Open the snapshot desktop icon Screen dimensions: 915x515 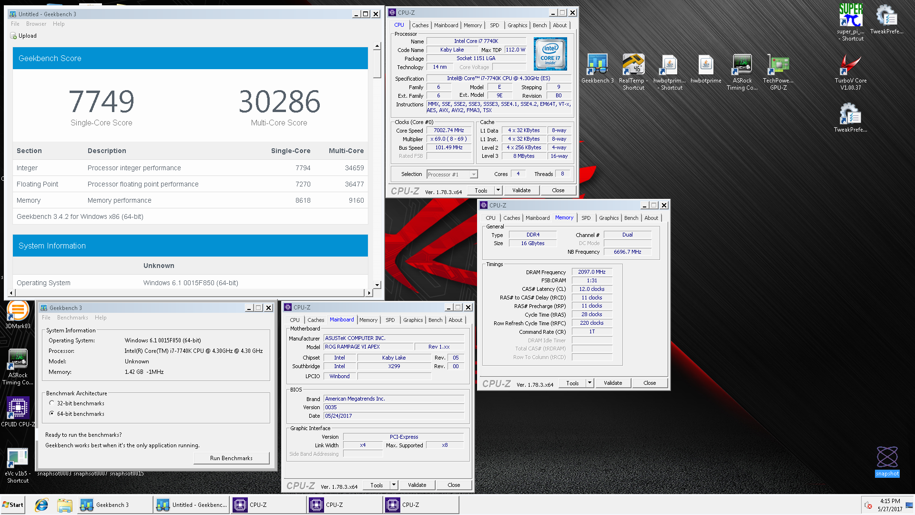tap(887, 461)
